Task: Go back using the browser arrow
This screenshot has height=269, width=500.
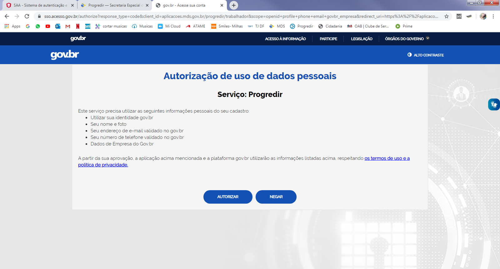Action: (x=7, y=16)
